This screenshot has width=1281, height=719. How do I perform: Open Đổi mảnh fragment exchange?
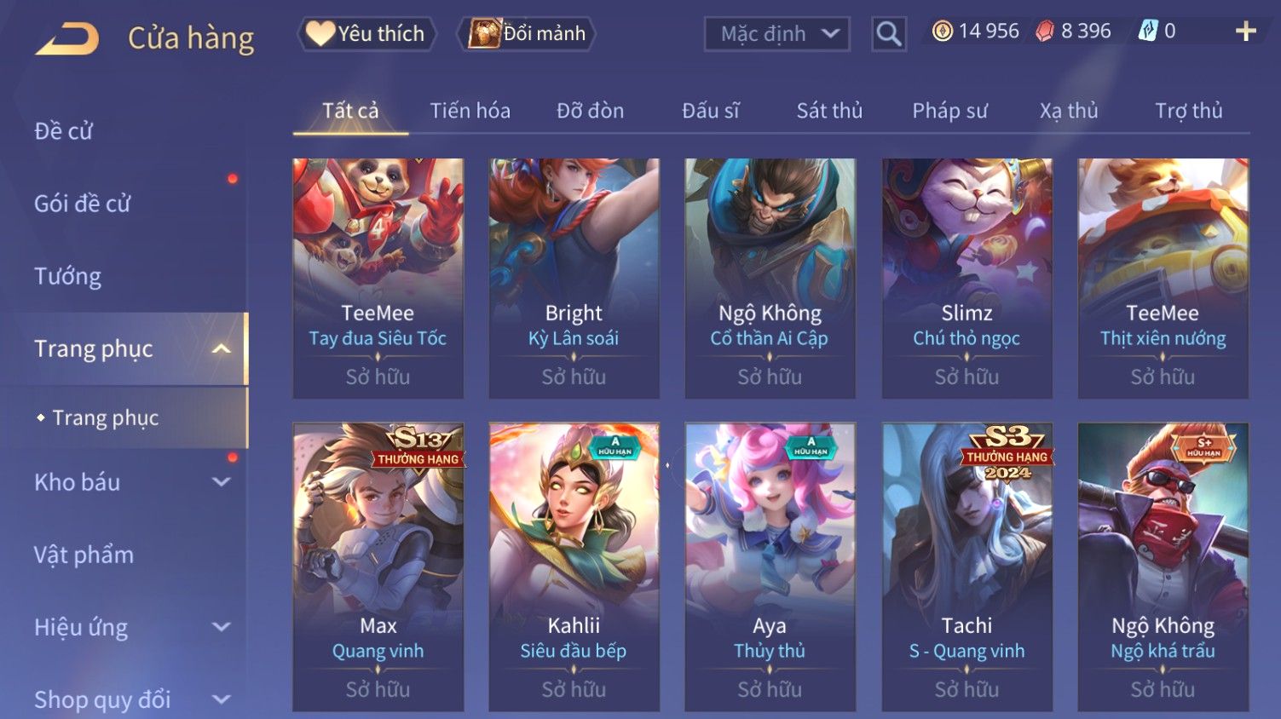526,34
